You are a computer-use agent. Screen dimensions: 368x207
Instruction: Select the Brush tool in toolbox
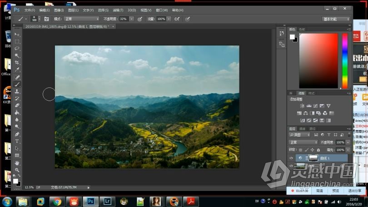click(x=17, y=84)
